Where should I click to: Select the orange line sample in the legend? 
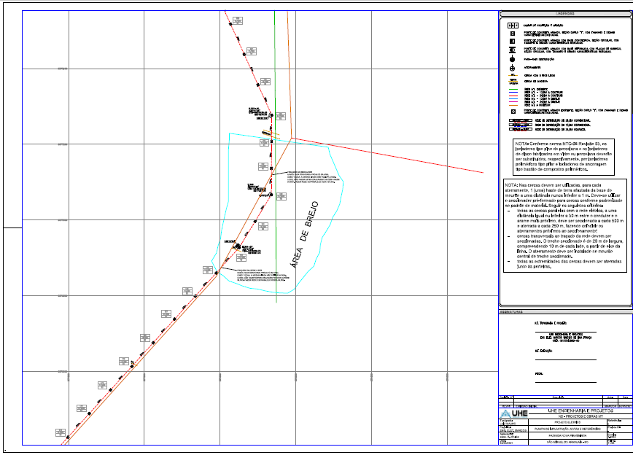click(513, 105)
